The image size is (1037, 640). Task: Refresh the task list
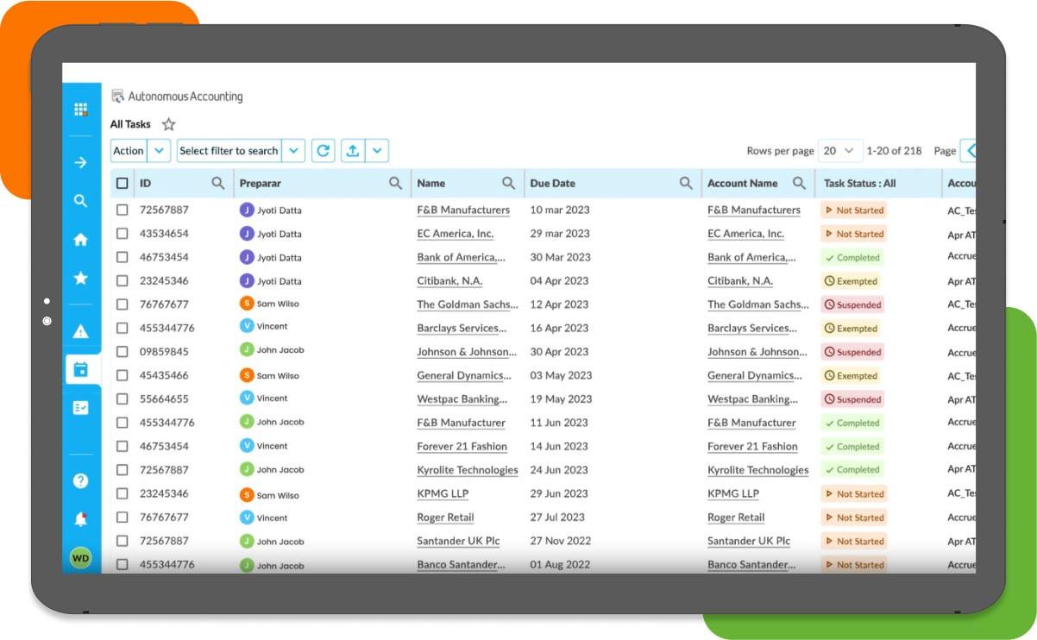[323, 150]
